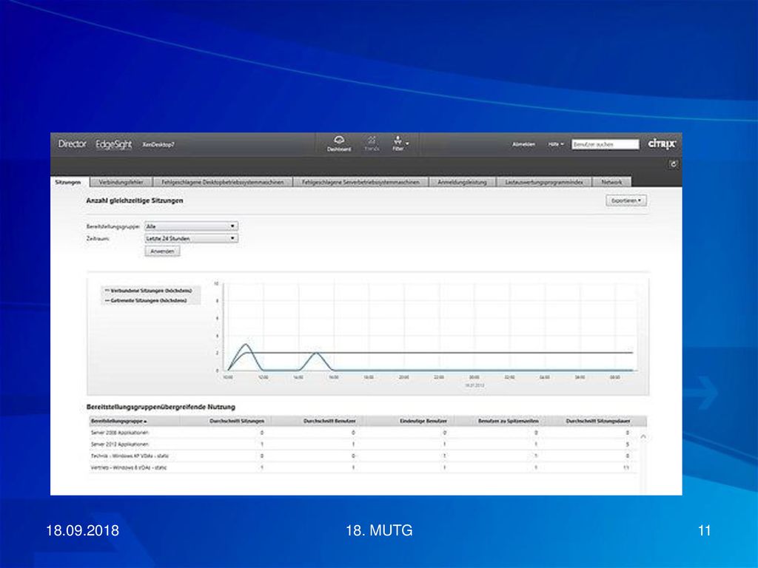Click Getrennte Sitzungen legend entry
Viewport: 758px width, 568px height.
[x=146, y=300]
